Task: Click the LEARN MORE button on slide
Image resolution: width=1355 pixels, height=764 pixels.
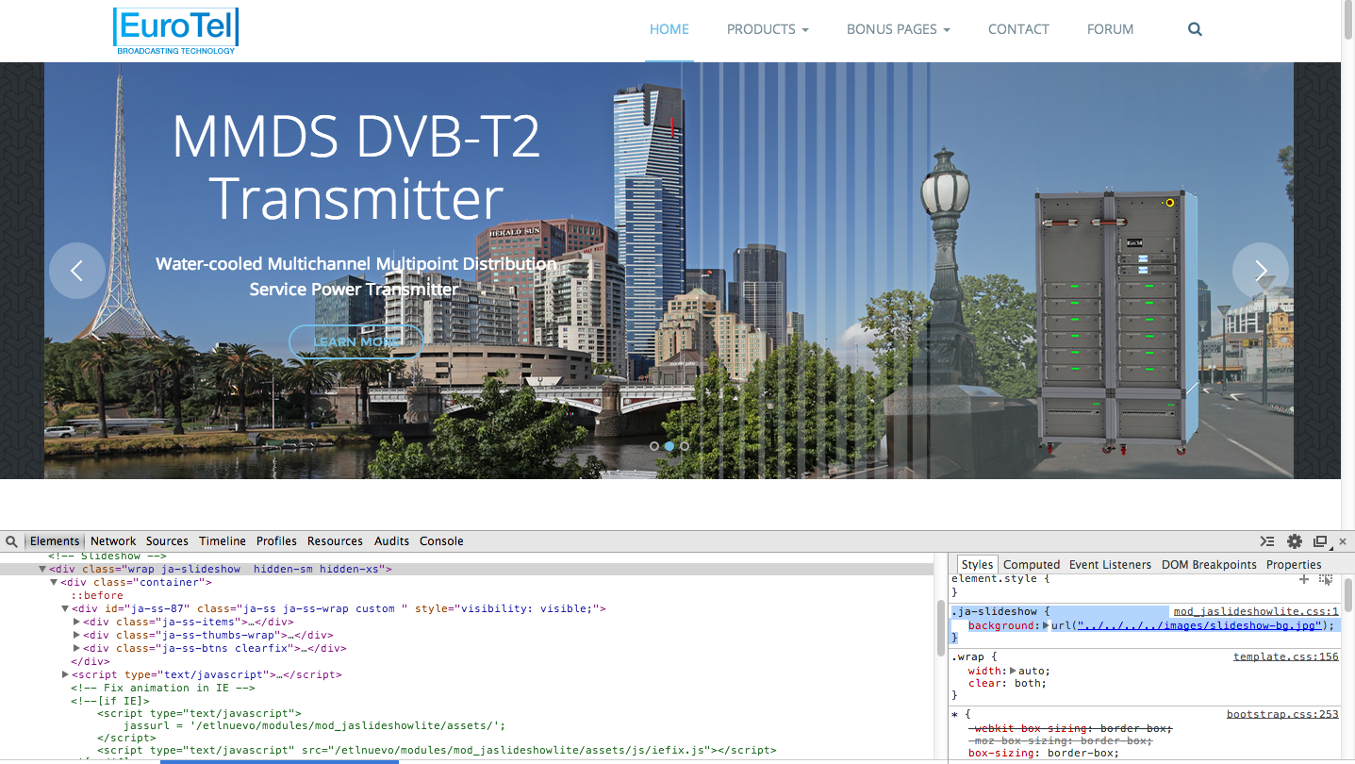Action: [355, 341]
